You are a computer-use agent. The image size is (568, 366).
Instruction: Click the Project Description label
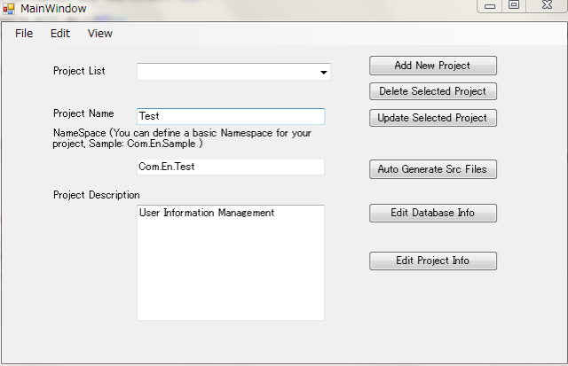pos(97,195)
